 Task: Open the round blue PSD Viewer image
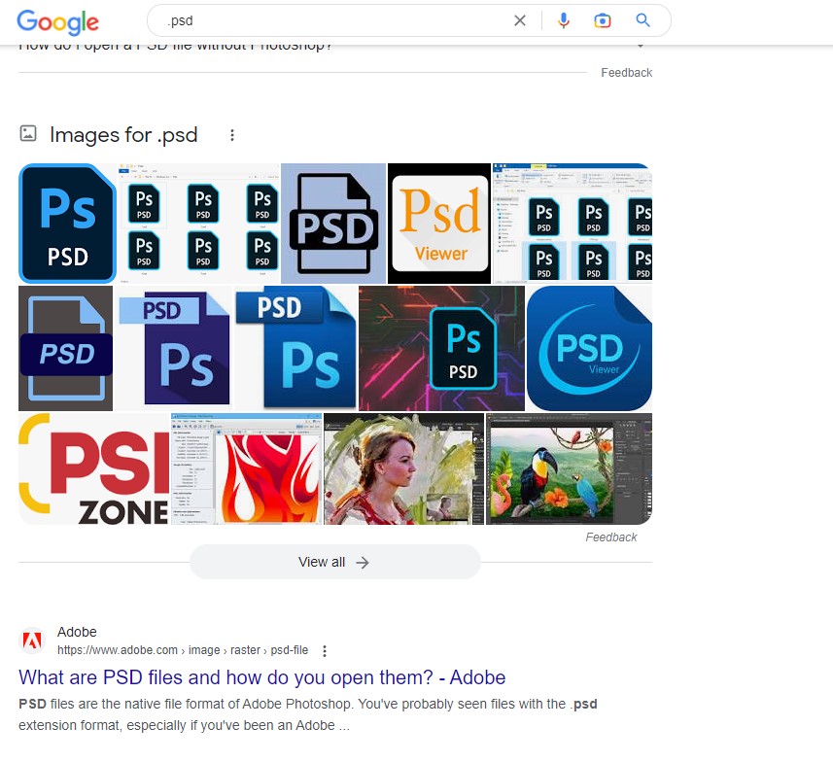(589, 348)
